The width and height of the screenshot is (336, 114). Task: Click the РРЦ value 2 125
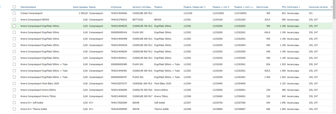[x=283, y=83]
